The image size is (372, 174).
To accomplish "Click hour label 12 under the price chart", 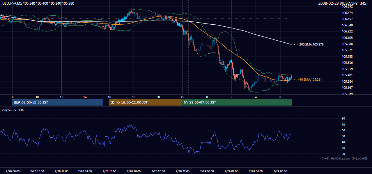I will 61,97.
